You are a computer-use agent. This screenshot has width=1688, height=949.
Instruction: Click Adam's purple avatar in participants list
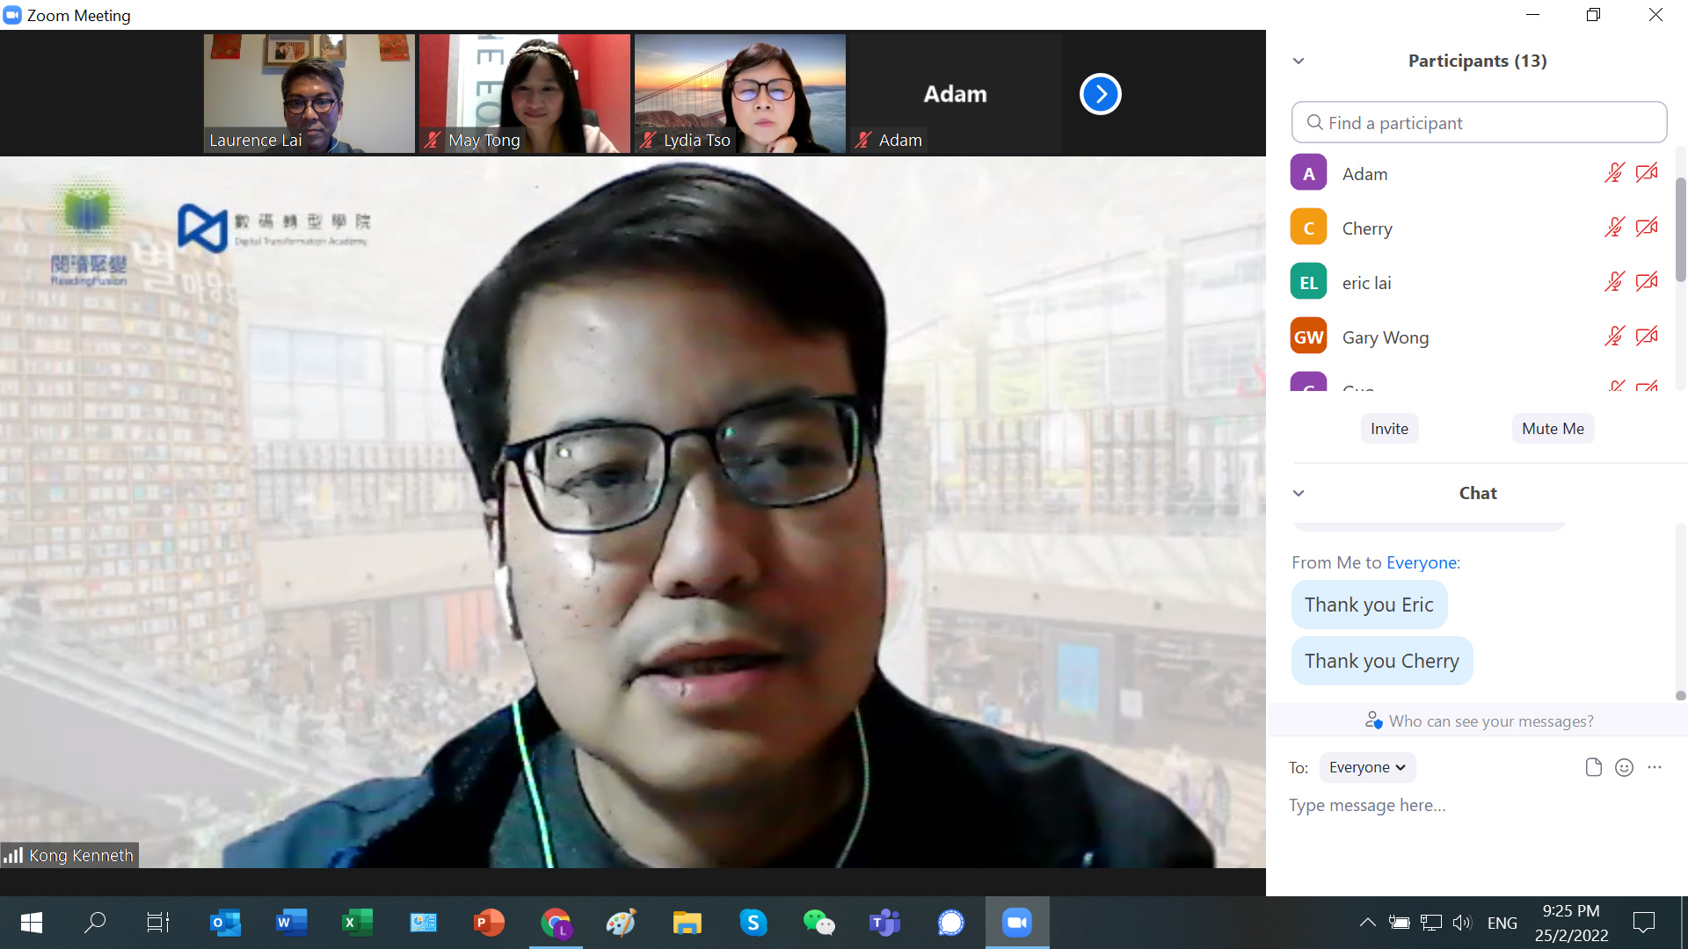1308,173
